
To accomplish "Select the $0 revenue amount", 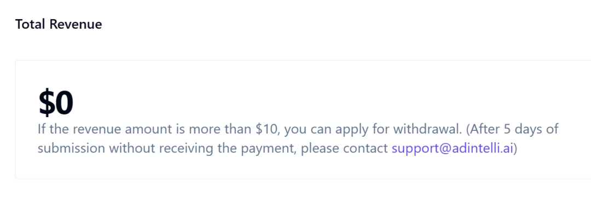I will pyautogui.click(x=56, y=103).
